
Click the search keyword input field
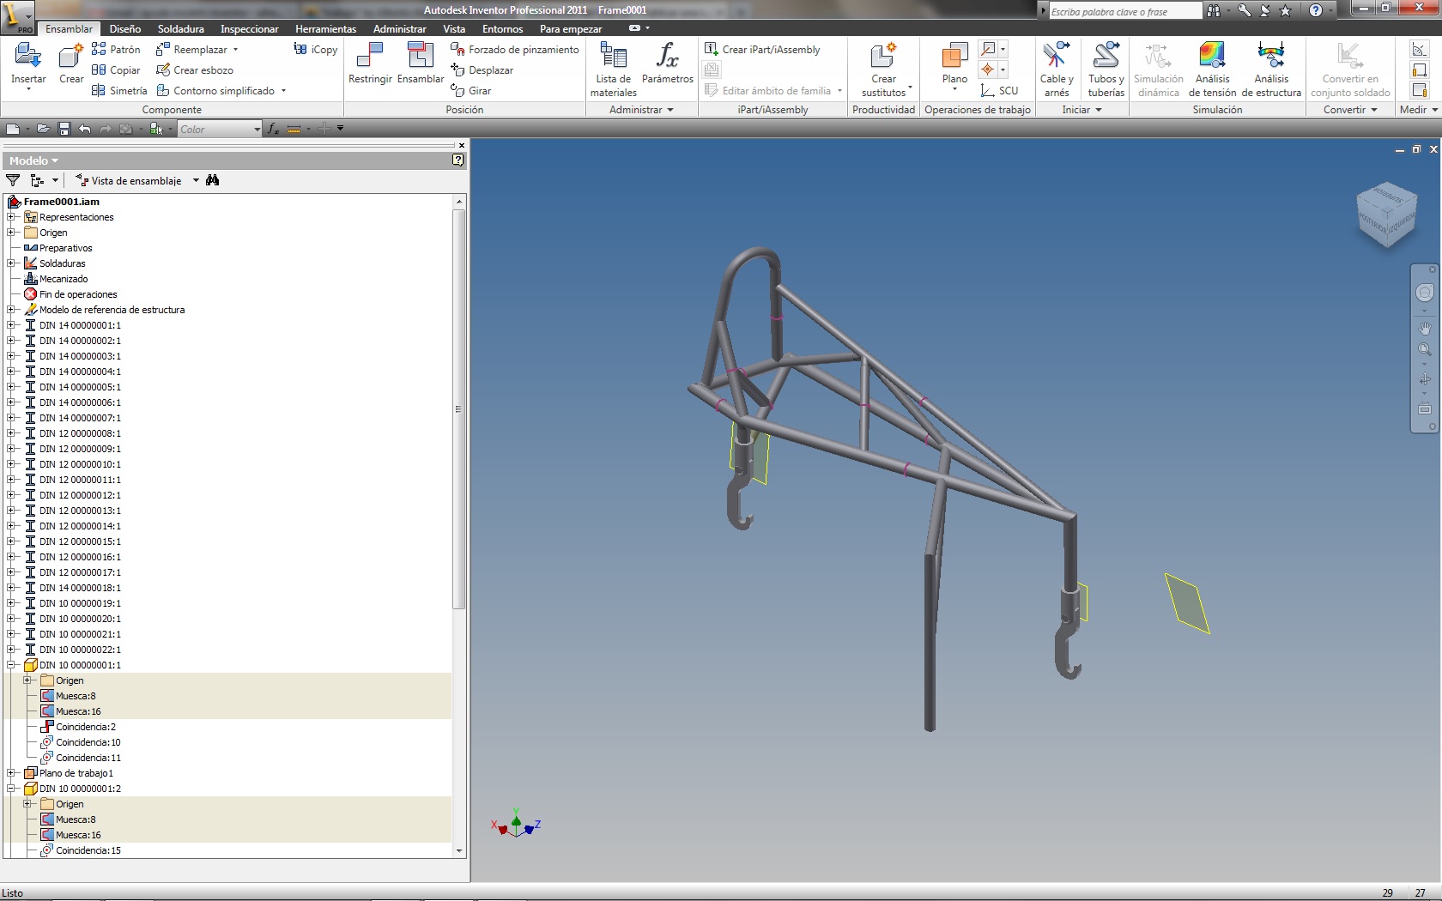pos(1125,11)
